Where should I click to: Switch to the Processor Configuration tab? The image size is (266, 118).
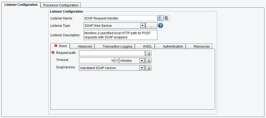(61, 5)
